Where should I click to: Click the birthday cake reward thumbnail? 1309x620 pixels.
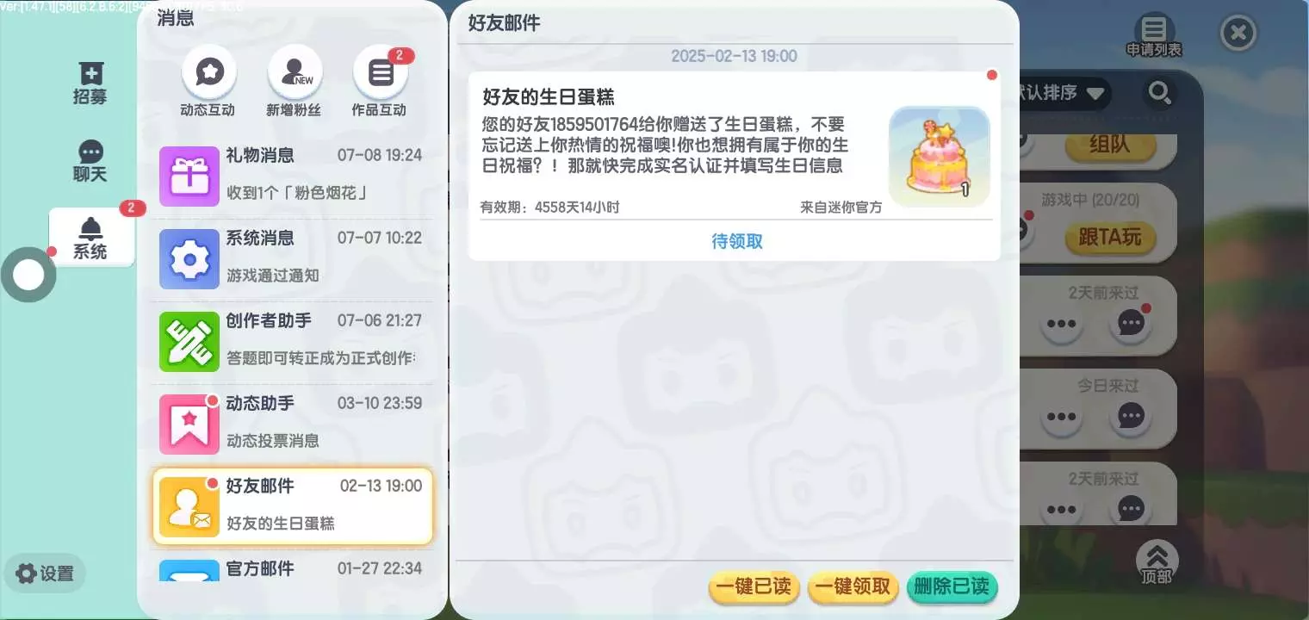coord(940,157)
